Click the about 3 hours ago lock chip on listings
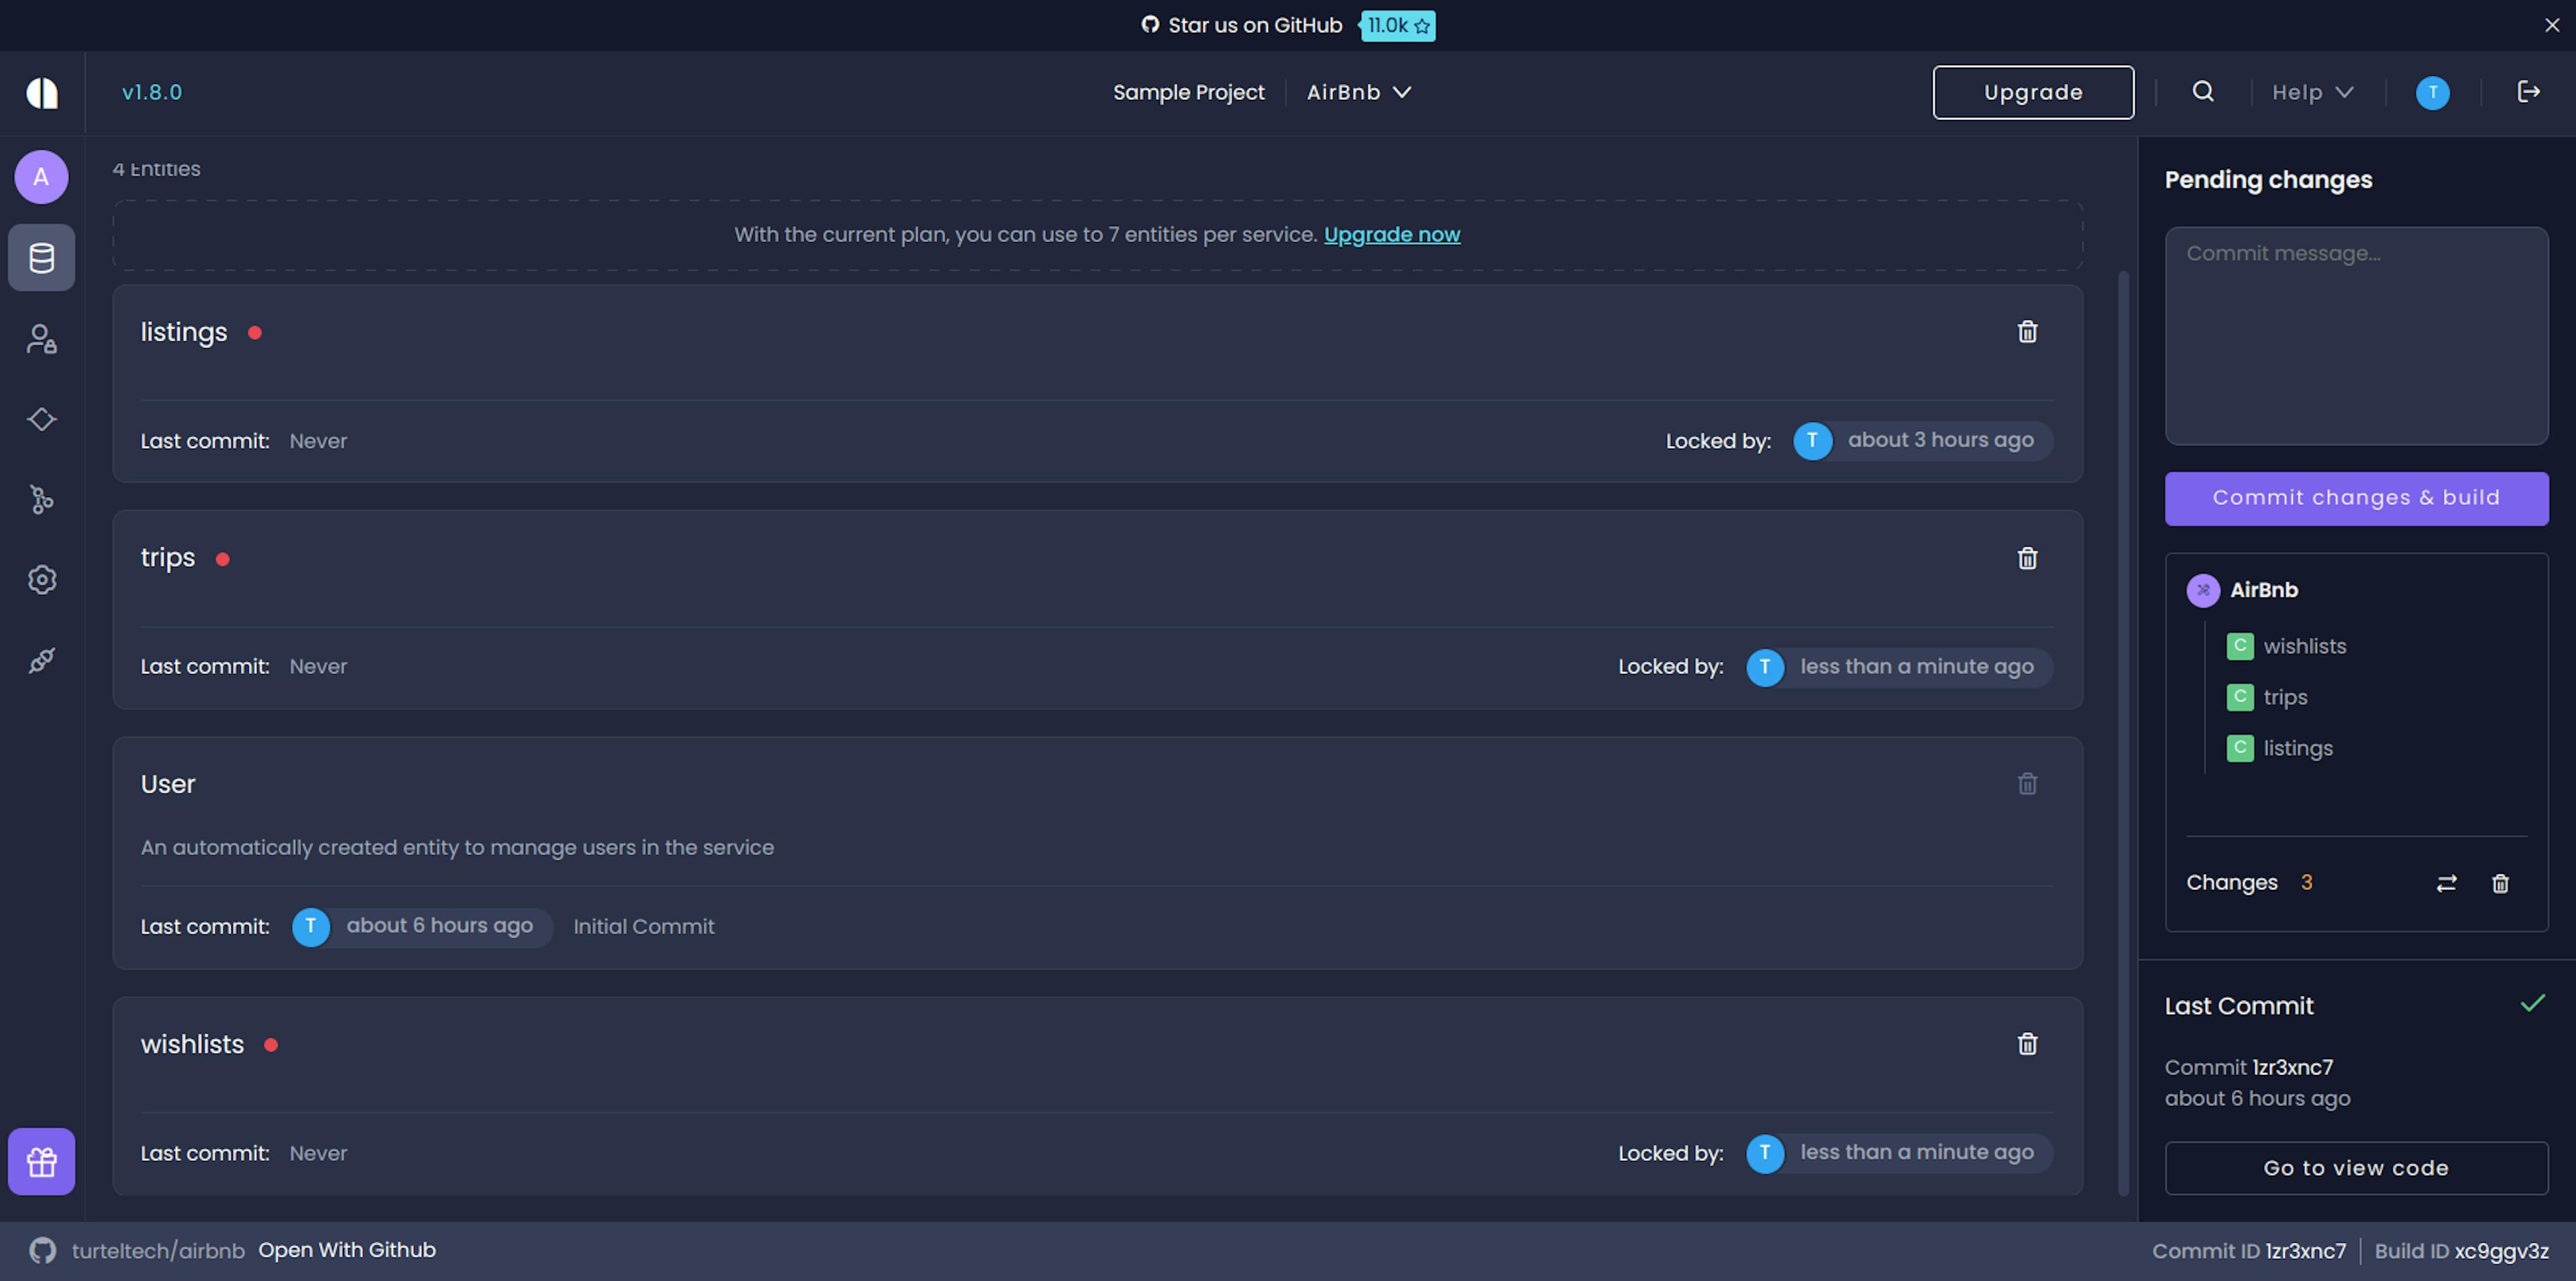 pos(1923,441)
